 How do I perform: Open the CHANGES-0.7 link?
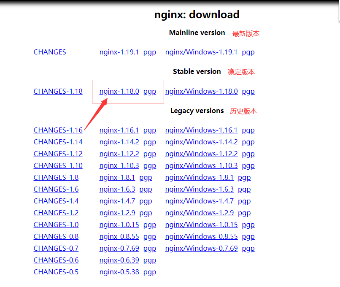tap(56, 249)
